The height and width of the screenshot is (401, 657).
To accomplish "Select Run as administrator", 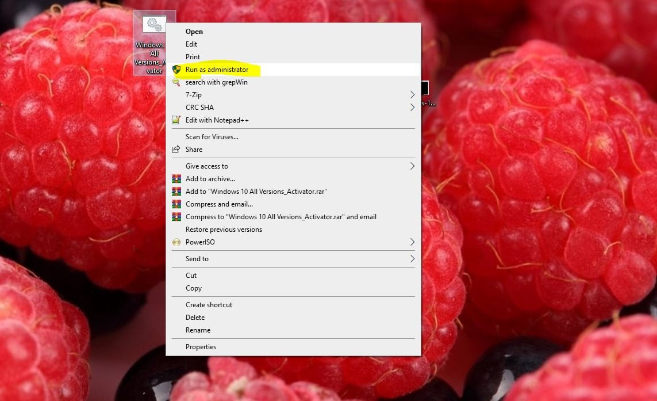I will point(293,70).
